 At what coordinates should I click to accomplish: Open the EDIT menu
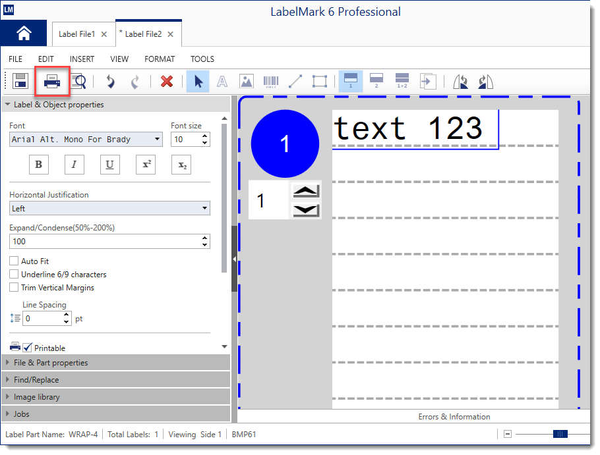tap(46, 59)
